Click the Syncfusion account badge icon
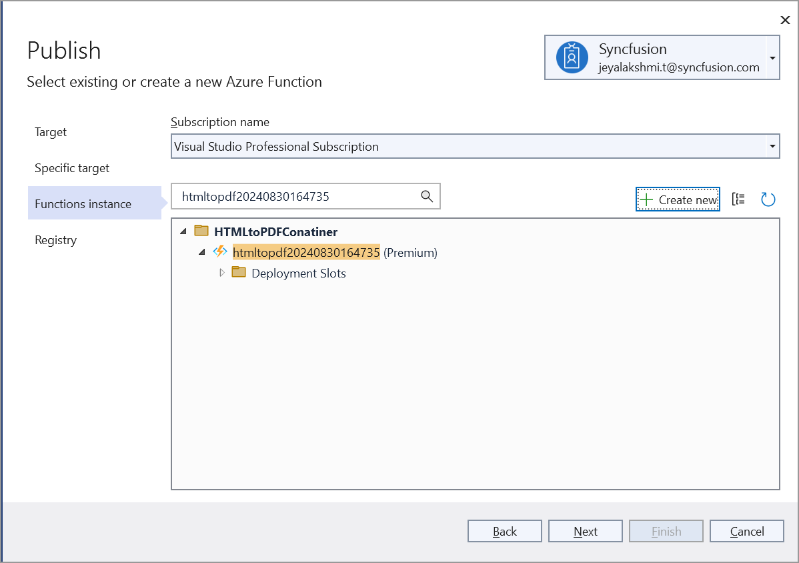Image resolution: width=799 pixels, height=563 pixels. [572, 58]
